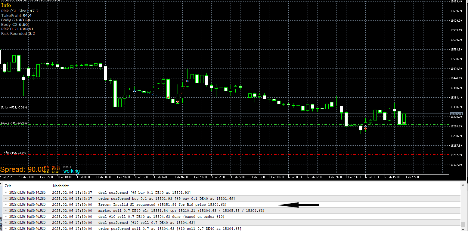Screen dimensions: 468x231
Task: Click the red marker at the dashed trade line's end
Action: pos(168,98)
